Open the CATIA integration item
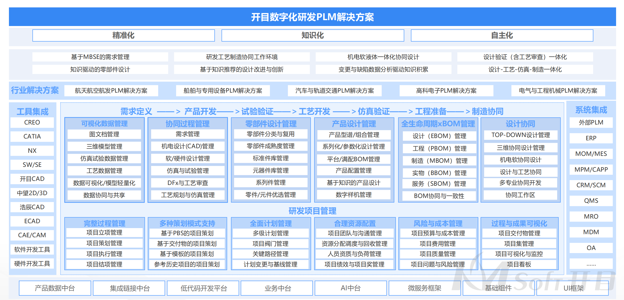 click(x=32, y=136)
